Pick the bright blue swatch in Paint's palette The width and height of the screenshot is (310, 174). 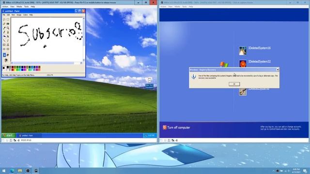pyautogui.click(x=22, y=70)
